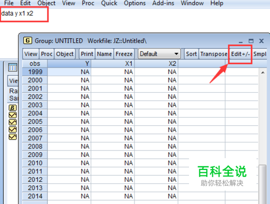This screenshot has height=204, width=270.
Task: Click the Transpose button
Action: pos(214,54)
